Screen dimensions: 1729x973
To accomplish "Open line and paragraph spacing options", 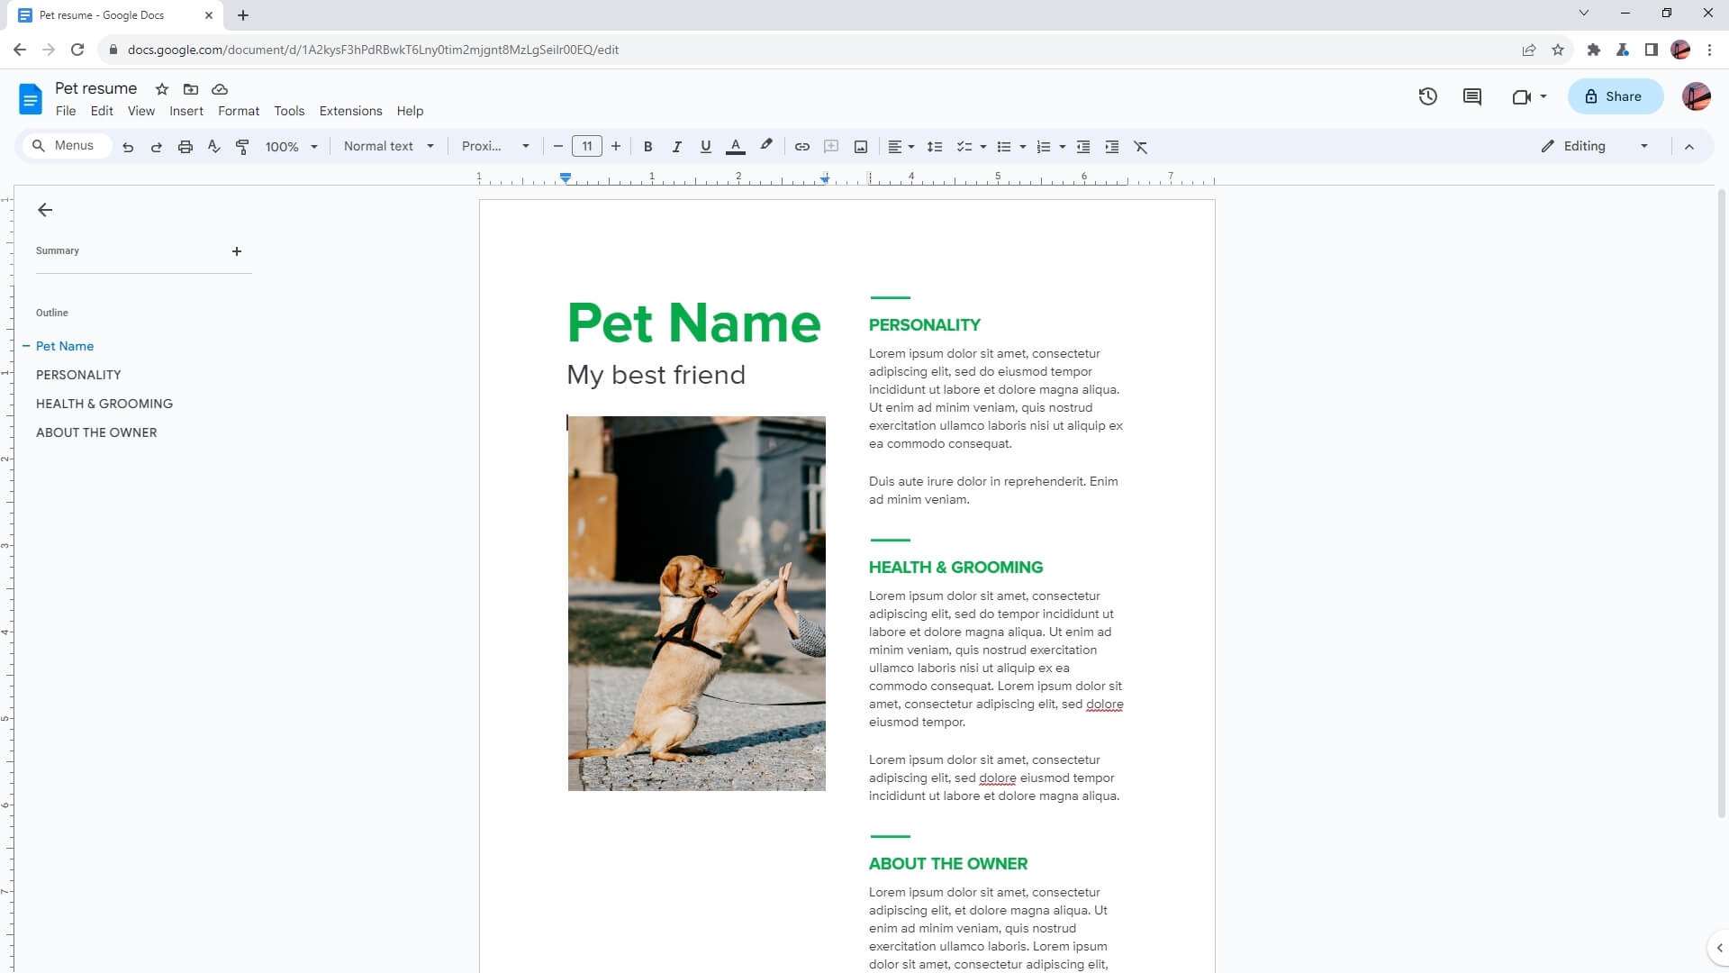I will click(x=935, y=147).
